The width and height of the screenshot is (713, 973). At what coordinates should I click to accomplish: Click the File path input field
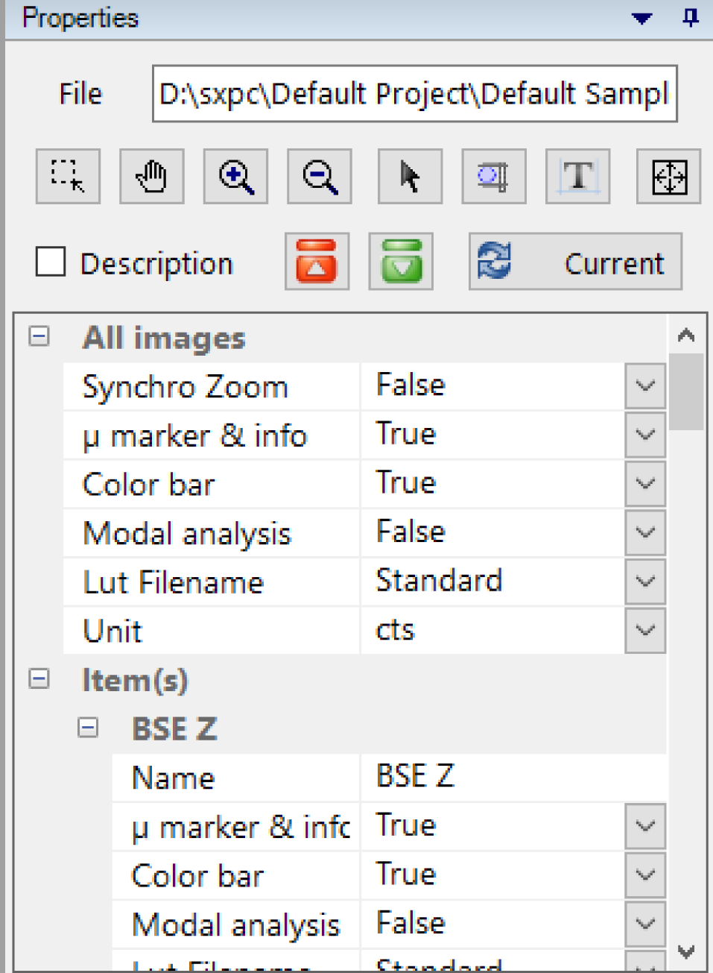click(x=414, y=94)
